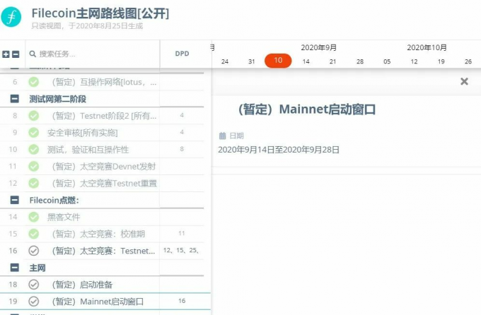Toggle completion check on 测试，验证和互操作性 row
481x315 pixels.
tap(34, 149)
